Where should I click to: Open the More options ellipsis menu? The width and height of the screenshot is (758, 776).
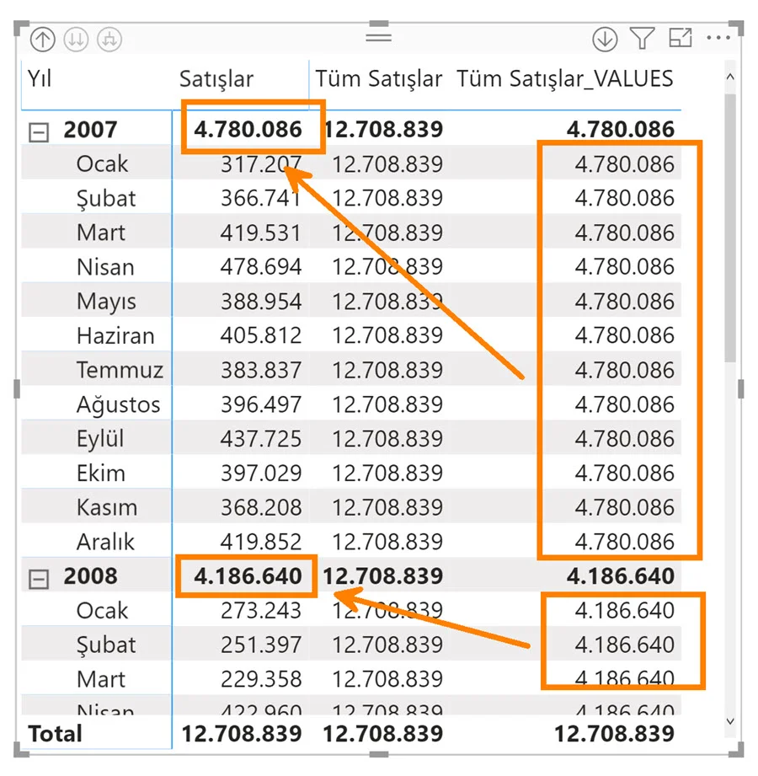718,38
